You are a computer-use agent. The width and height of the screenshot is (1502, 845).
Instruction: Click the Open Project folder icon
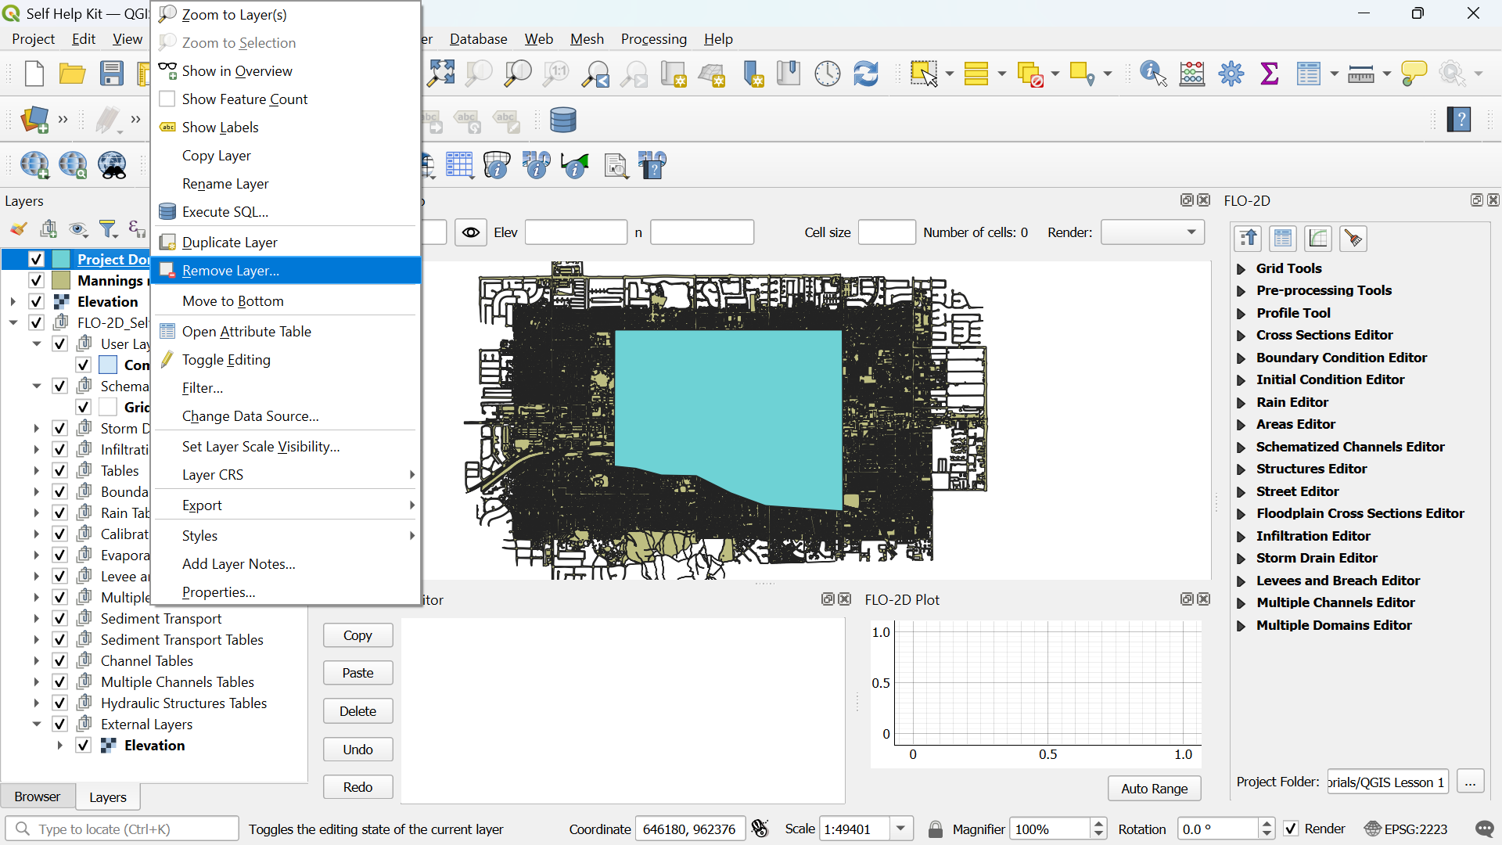point(72,74)
